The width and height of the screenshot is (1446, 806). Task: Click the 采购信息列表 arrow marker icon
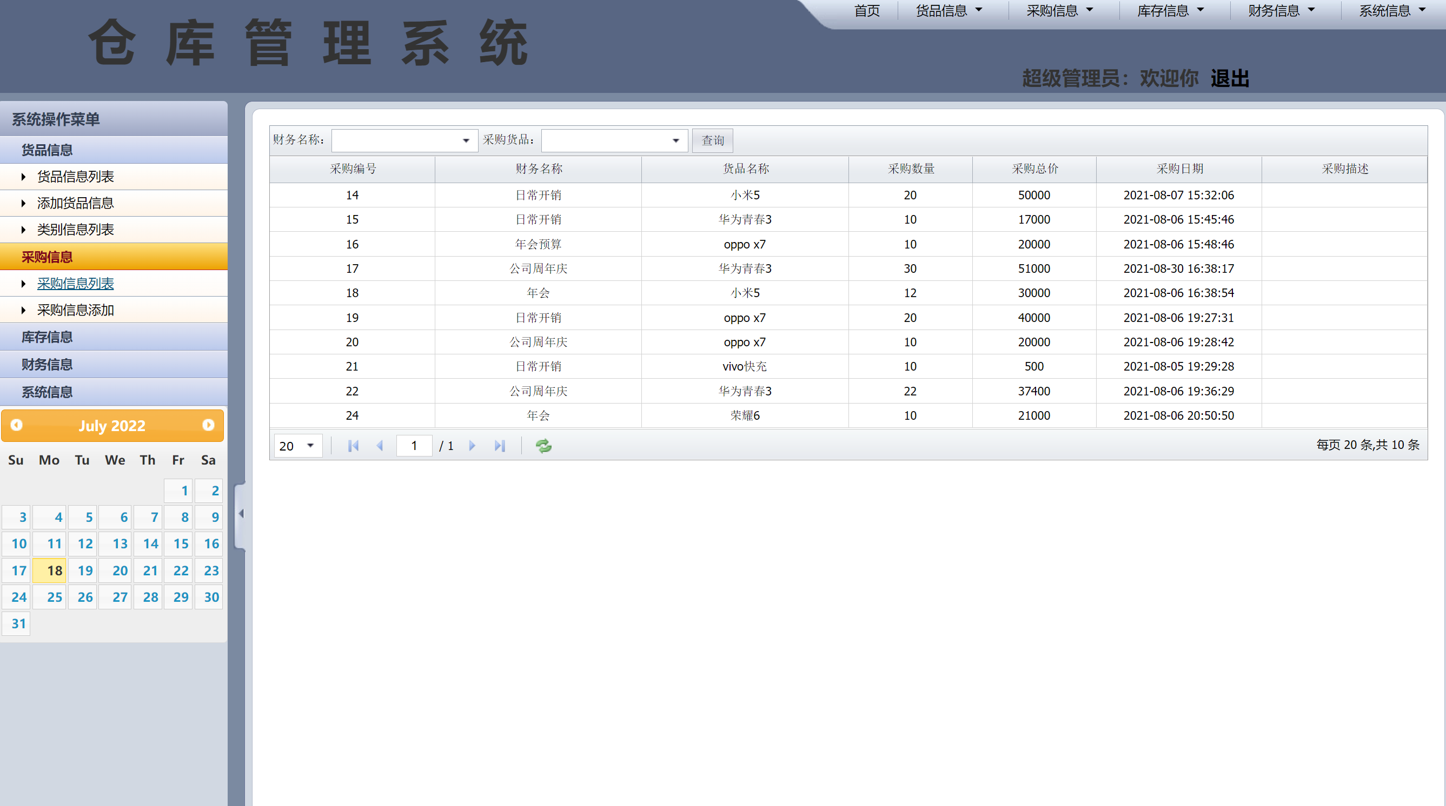(x=24, y=284)
